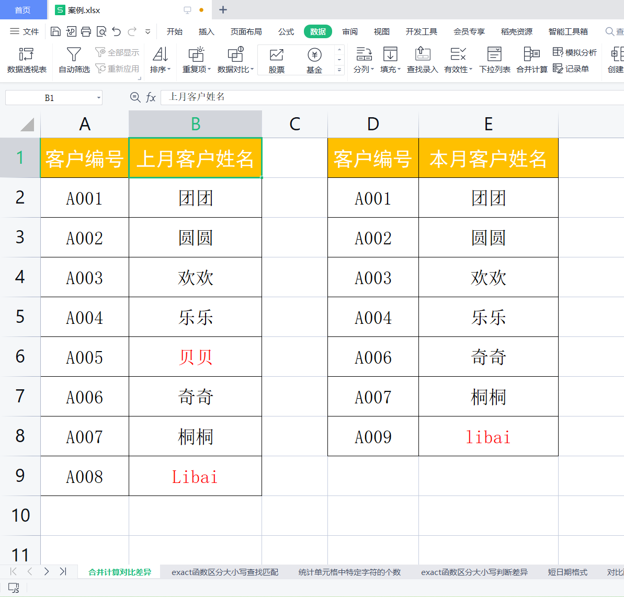Go to the 首页 home tab
This screenshot has height=597, width=624.
[23, 10]
